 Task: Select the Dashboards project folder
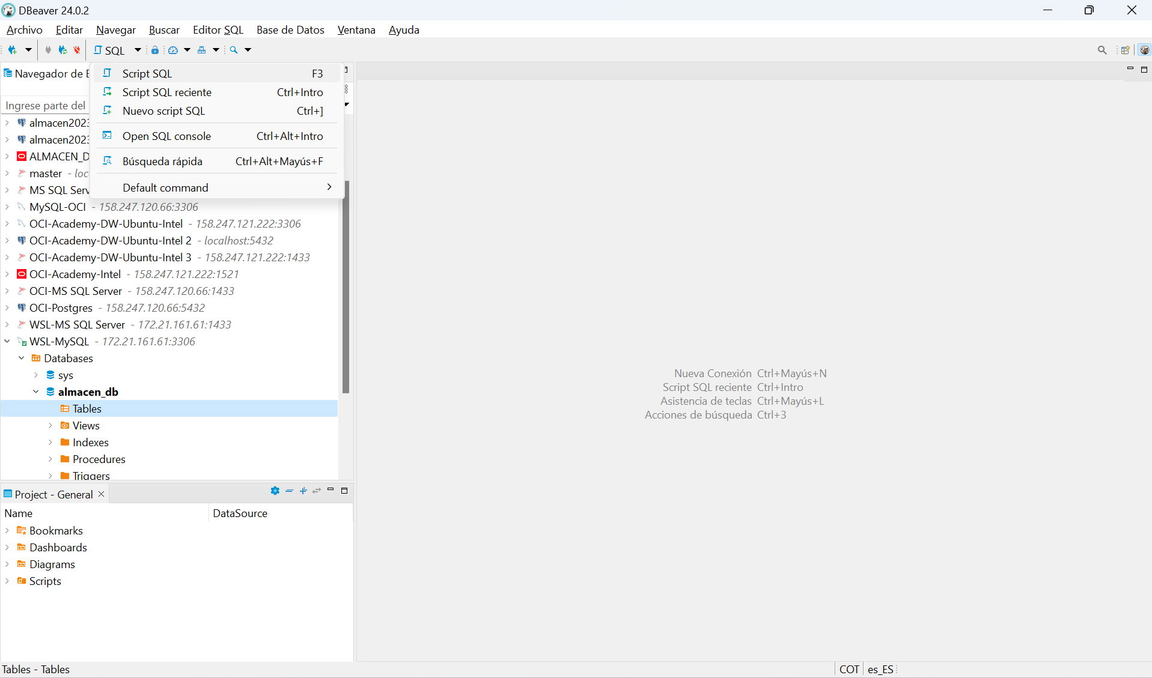pos(52,547)
